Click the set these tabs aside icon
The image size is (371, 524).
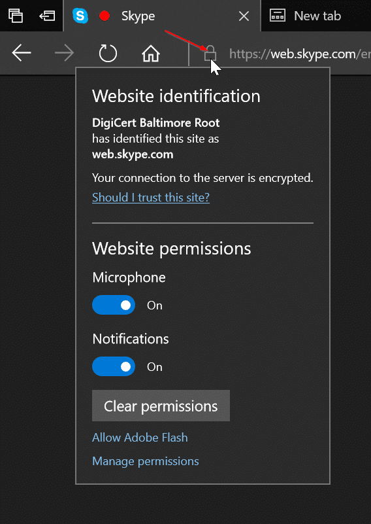tap(47, 16)
